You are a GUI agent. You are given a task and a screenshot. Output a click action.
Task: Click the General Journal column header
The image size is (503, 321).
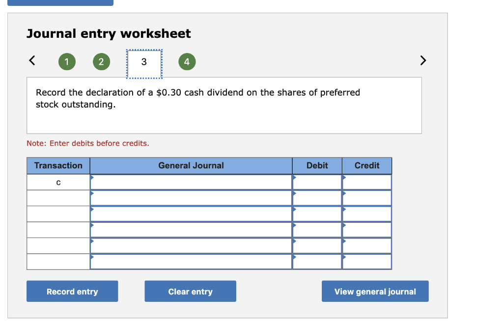tap(191, 165)
